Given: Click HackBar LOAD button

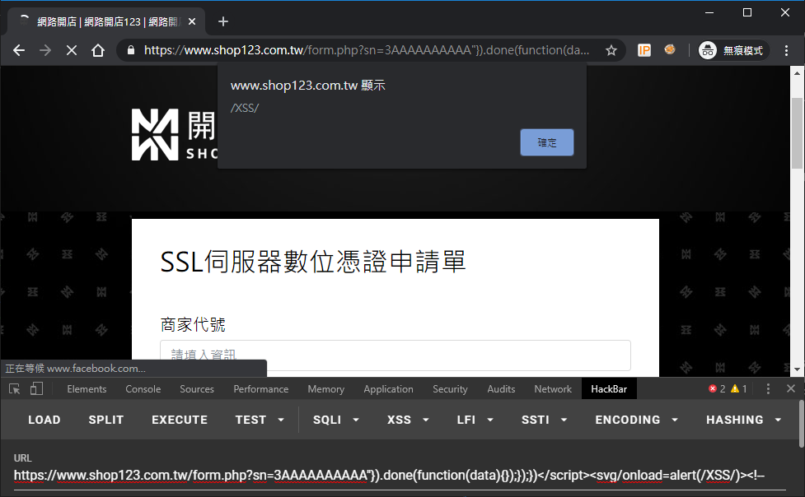Looking at the screenshot, I should 44,420.
